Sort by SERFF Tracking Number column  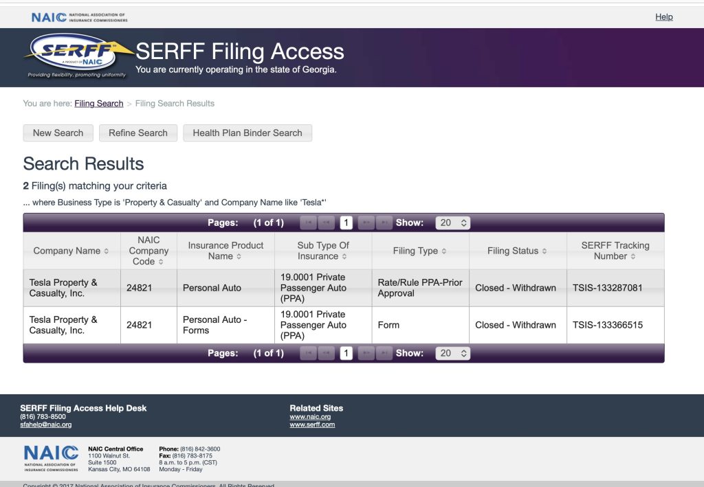coord(615,251)
